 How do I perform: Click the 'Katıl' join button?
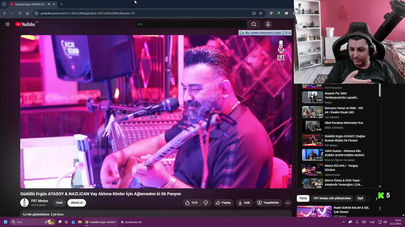click(x=59, y=203)
